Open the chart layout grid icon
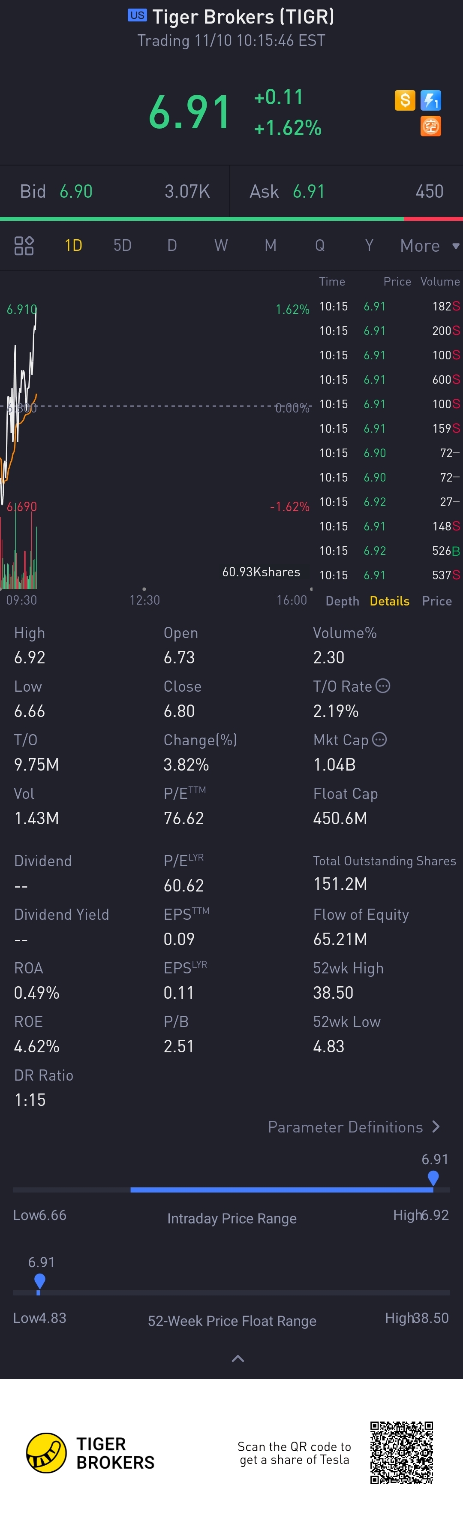This screenshot has height=1527, width=463. 24,245
